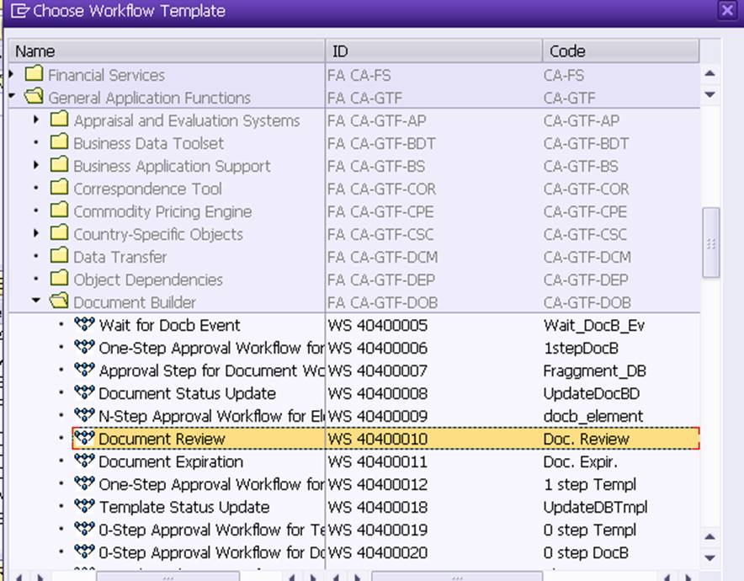Collapse the General Application Functions node
The height and width of the screenshot is (581, 744).
(12, 96)
